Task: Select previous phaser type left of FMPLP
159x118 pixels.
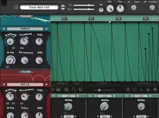Action: pyautogui.click(x=4, y=29)
